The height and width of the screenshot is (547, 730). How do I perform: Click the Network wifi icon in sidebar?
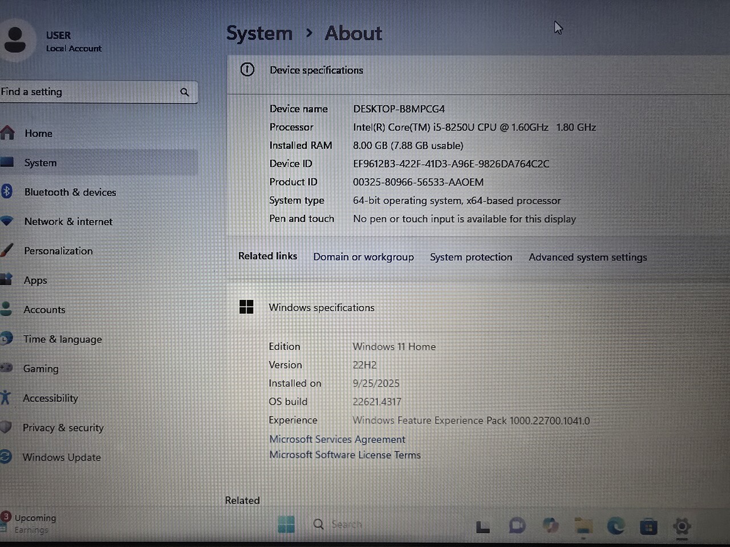coord(6,221)
